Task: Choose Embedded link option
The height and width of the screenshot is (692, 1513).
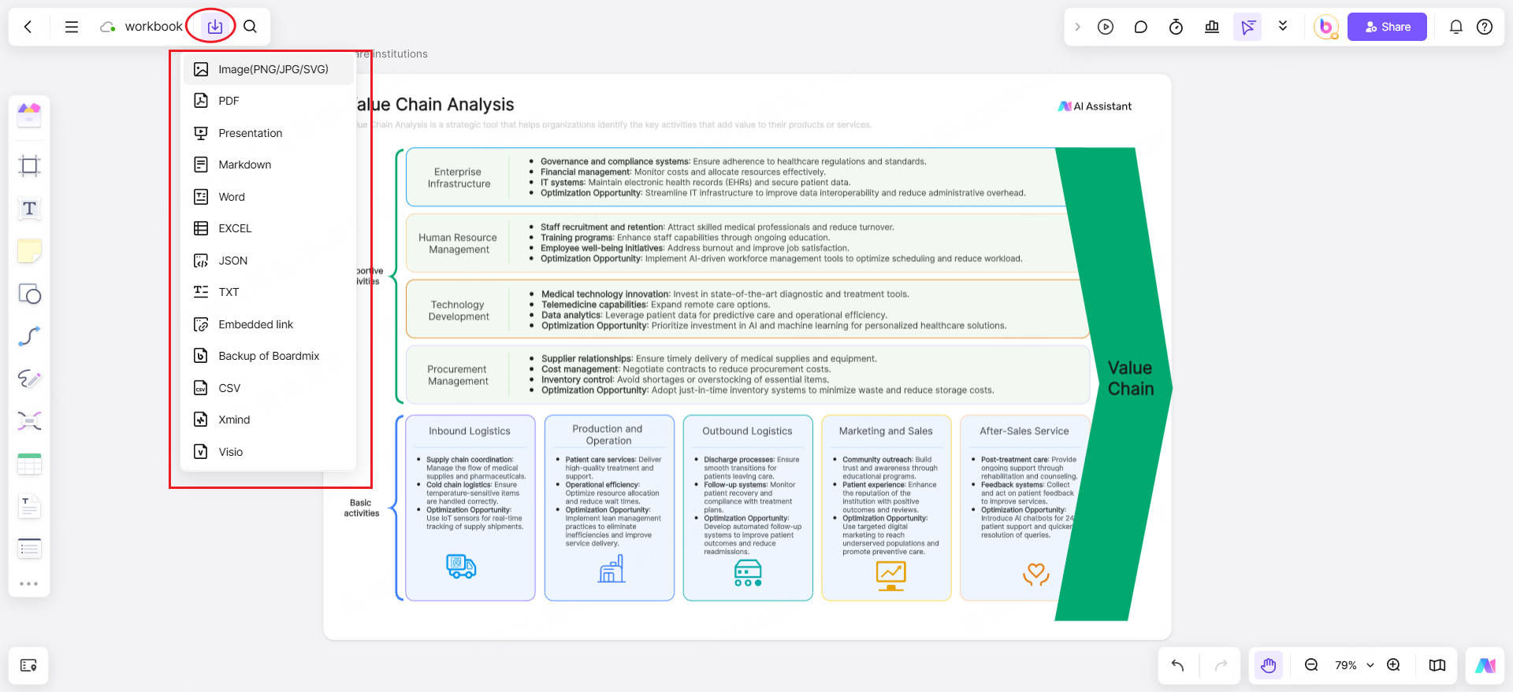Action: click(x=268, y=324)
